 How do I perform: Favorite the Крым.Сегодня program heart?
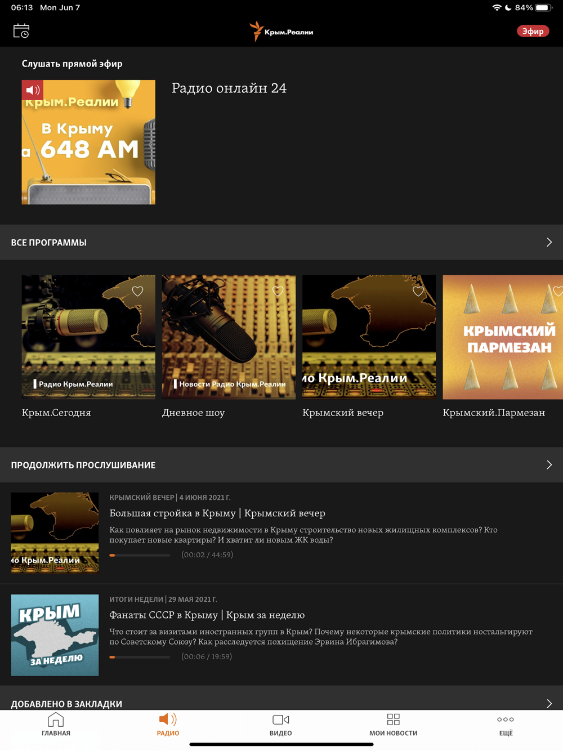pos(137,291)
